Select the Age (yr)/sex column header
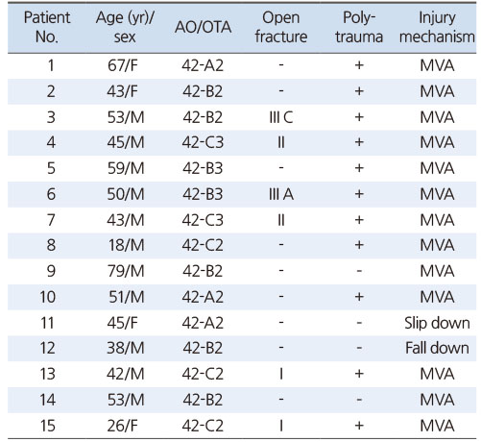This screenshot has height=442, width=481. pos(125,27)
